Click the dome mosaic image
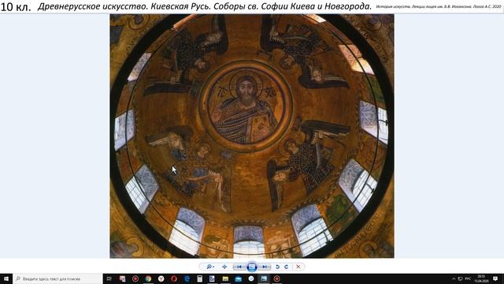504x284 pixels. [252, 136]
